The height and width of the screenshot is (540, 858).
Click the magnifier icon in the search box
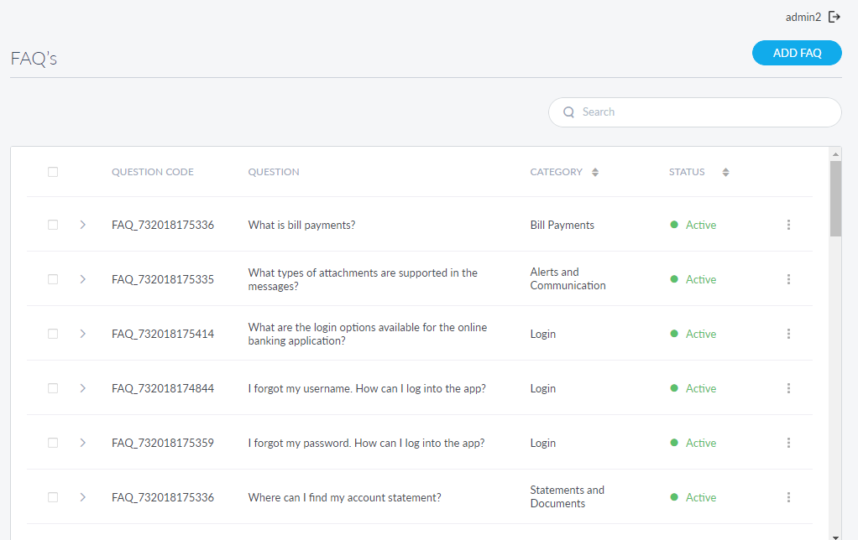click(569, 112)
